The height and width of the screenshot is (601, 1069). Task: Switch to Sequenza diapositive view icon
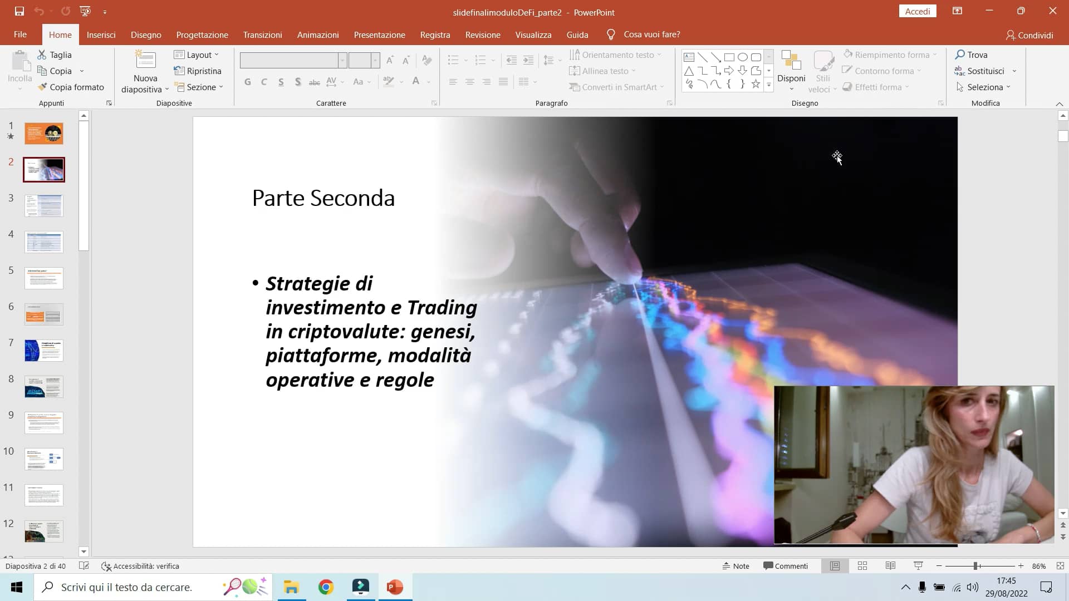click(862, 565)
